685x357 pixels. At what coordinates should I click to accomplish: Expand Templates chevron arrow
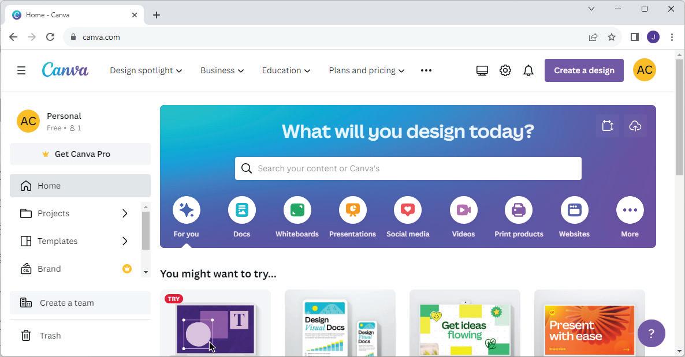click(125, 241)
